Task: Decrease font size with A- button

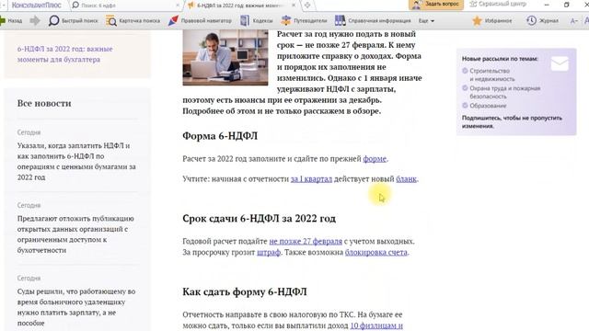Action: 573,21
